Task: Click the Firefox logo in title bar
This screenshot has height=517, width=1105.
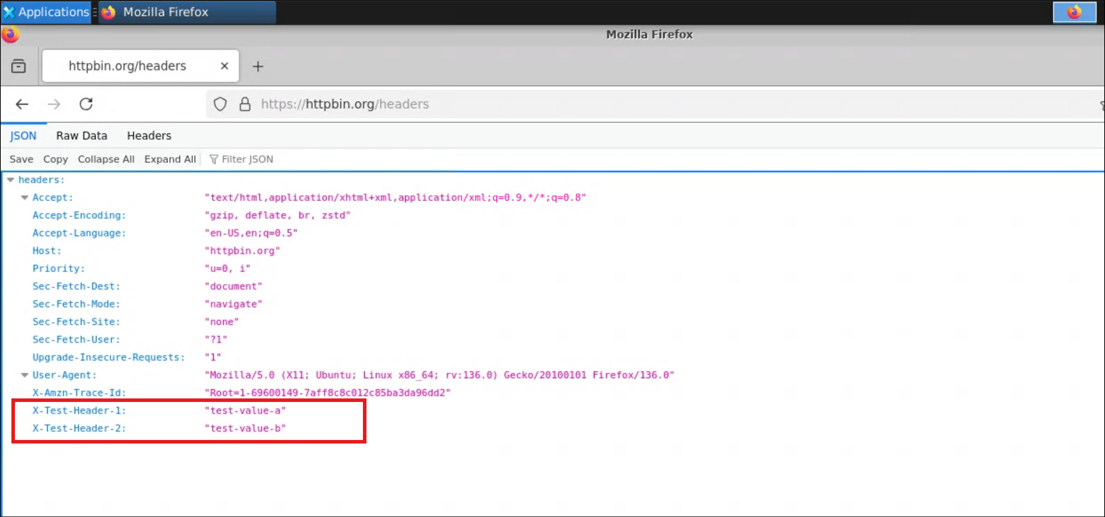Action: coord(10,34)
